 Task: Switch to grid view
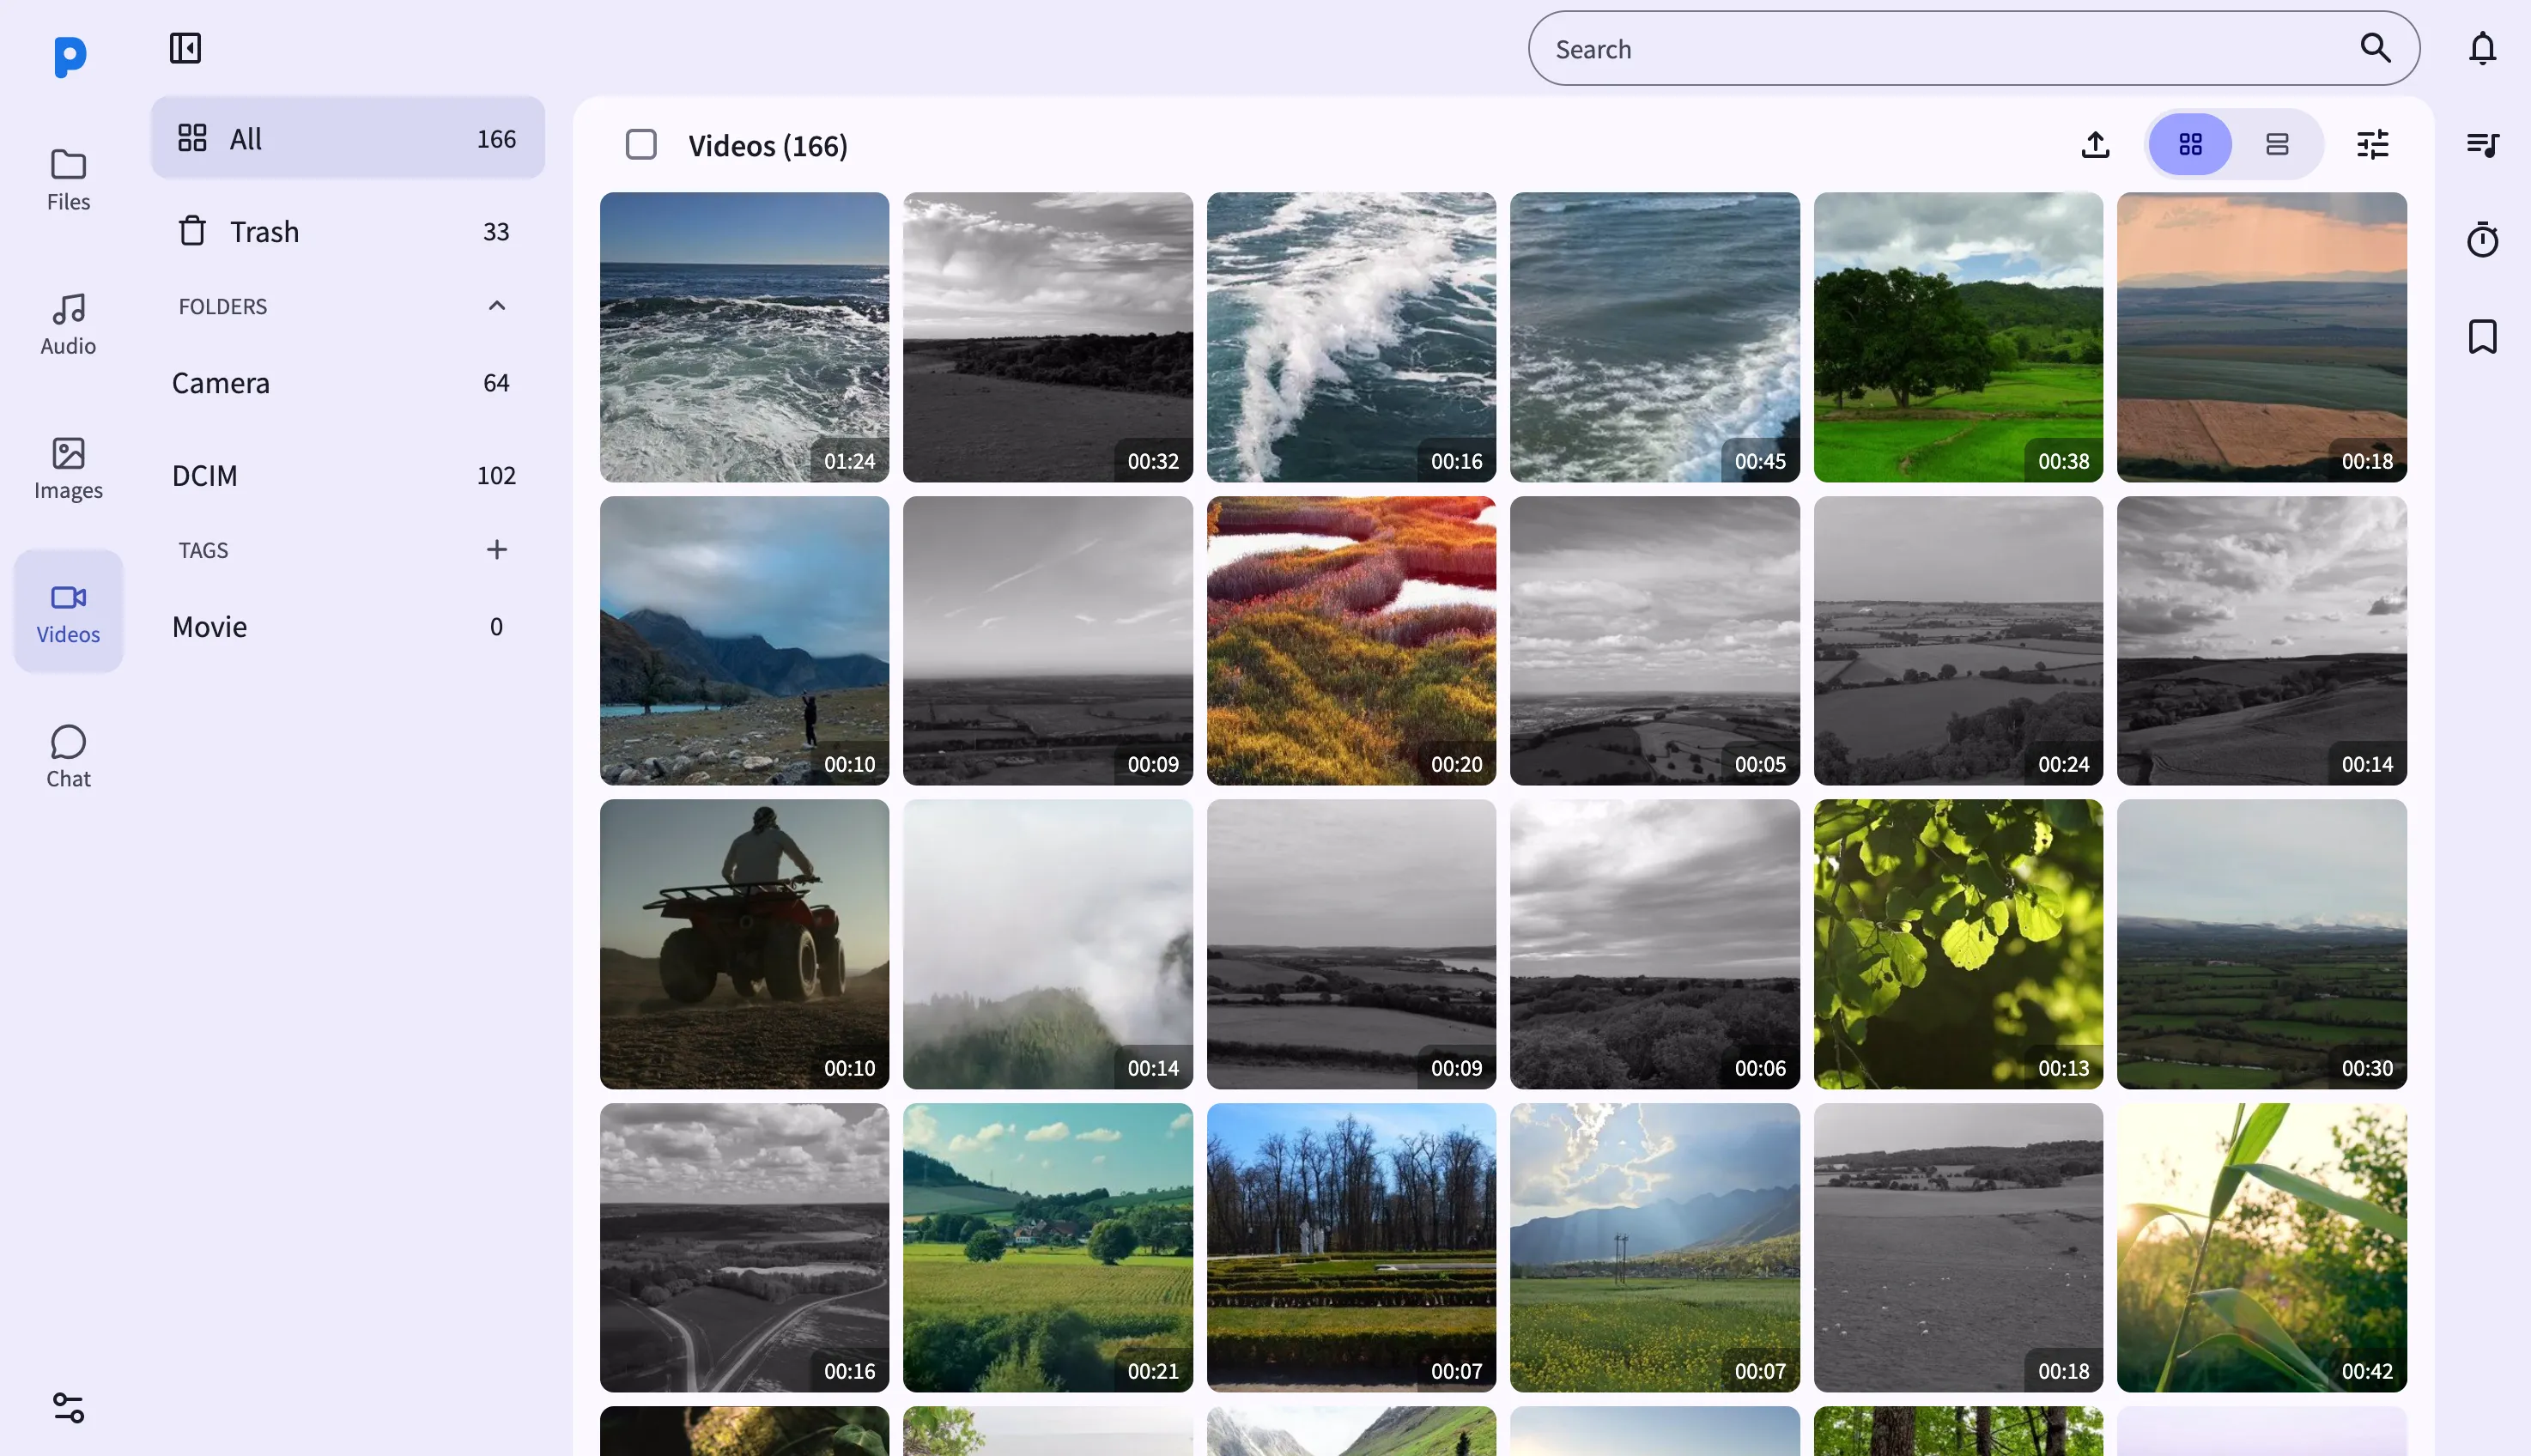click(2190, 145)
